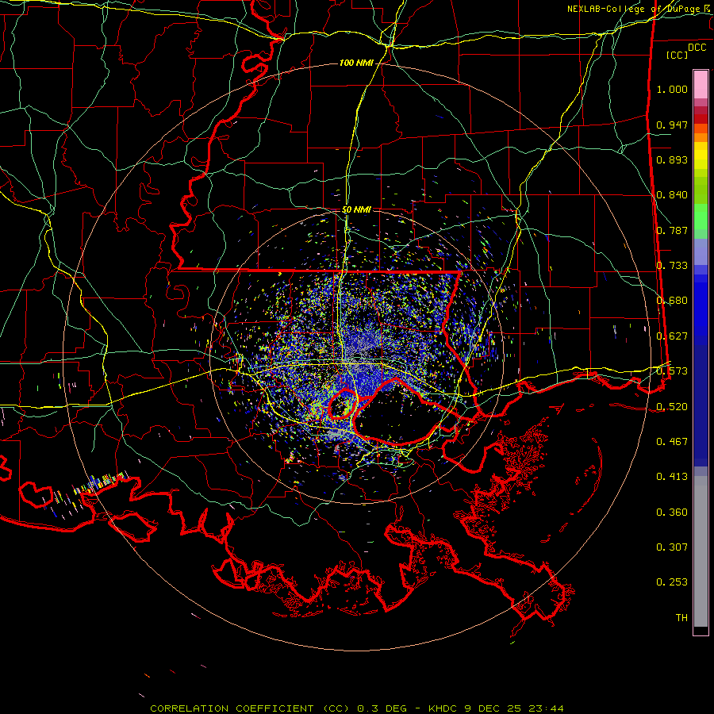Click the 0.467 legend value
Image resolution: width=714 pixels, height=714 pixels.
pos(672,442)
